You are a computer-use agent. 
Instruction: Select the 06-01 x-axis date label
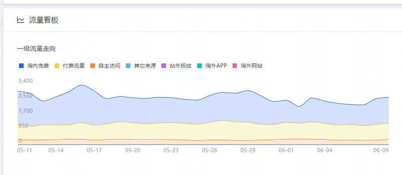click(286, 150)
